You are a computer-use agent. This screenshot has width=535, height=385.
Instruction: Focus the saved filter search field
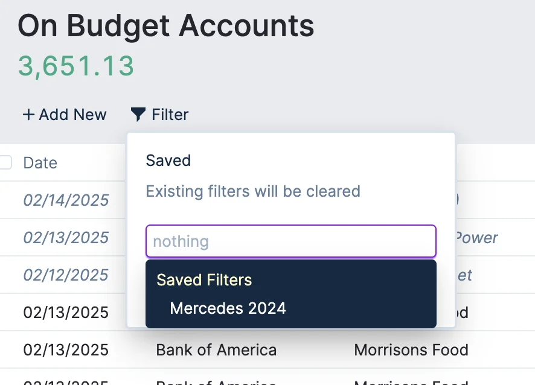tap(290, 241)
